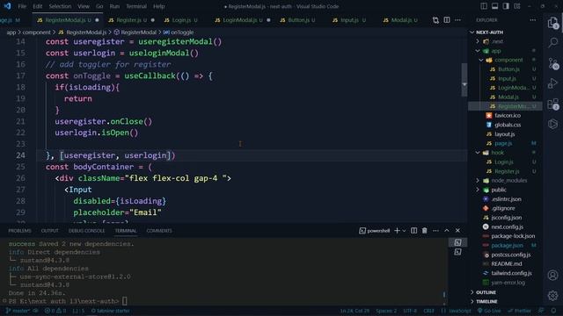
Task: Open the Source Control view icon
Action: tap(553, 63)
